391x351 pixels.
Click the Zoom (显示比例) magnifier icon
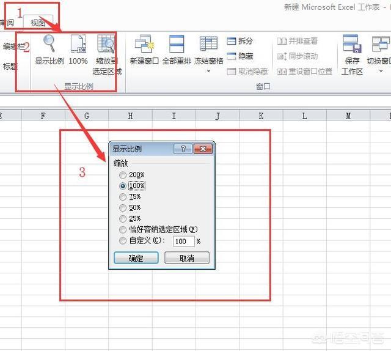pyautogui.click(x=49, y=45)
